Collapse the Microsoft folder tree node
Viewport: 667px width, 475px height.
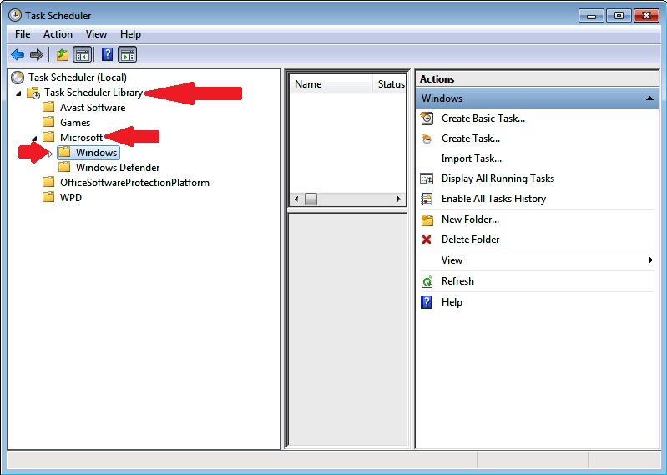(34, 139)
